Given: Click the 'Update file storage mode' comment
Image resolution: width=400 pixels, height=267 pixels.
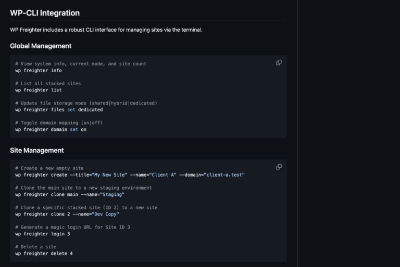Looking at the screenshot, I should click(86, 103).
